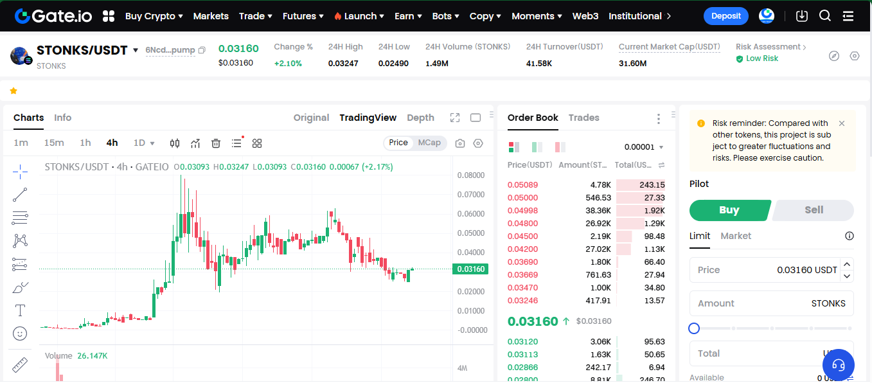Select the pattern nodes drawing tool

pos(20,241)
